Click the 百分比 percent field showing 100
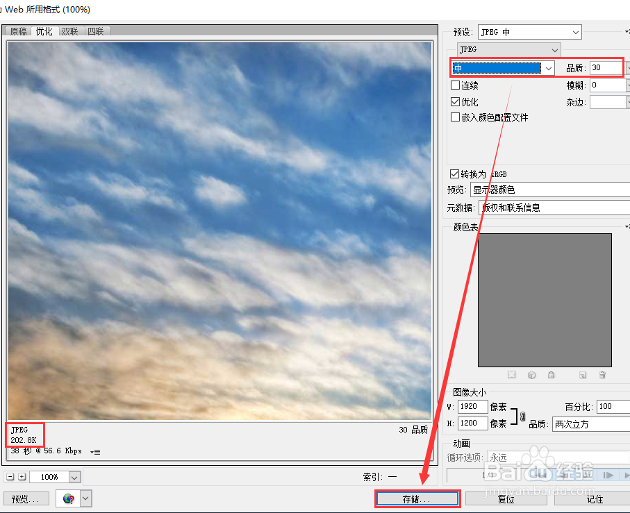630x513 pixels. (613, 407)
